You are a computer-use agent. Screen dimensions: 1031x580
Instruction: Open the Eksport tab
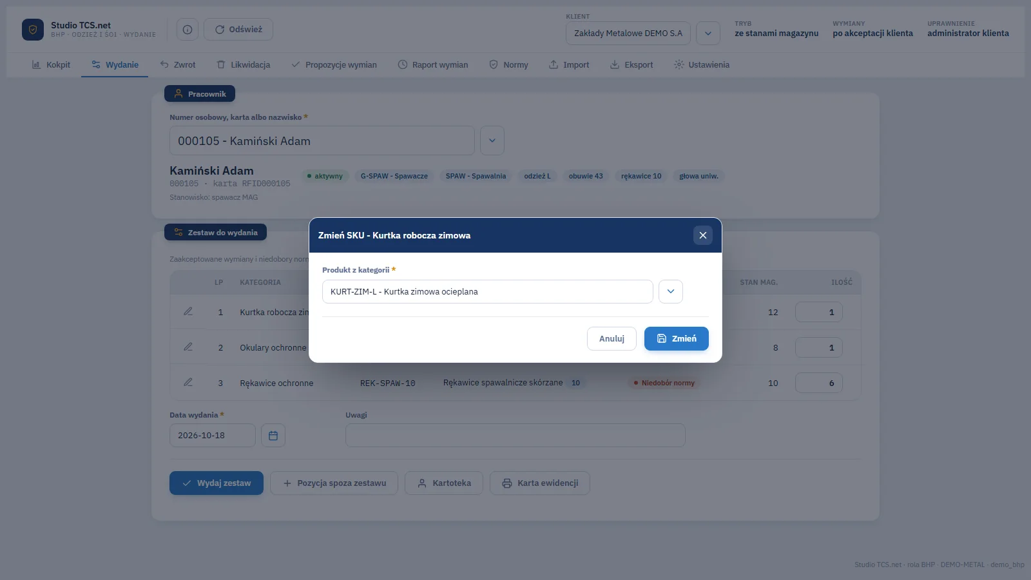coord(631,65)
